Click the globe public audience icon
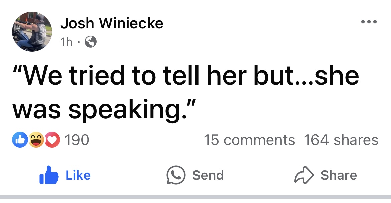The width and height of the screenshot is (391, 203). tap(91, 42)
